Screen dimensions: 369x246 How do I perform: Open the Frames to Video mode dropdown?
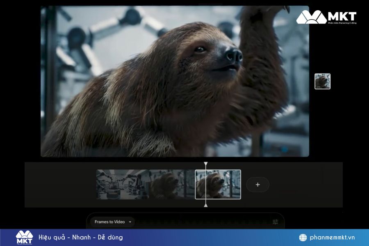pyautogui.click(x=112, y=222)
